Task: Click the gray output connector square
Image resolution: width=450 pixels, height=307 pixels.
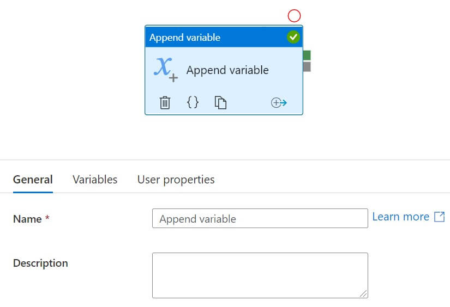Action: [307, 66]
